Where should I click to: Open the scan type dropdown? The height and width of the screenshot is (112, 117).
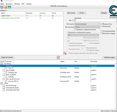(87, 24)
